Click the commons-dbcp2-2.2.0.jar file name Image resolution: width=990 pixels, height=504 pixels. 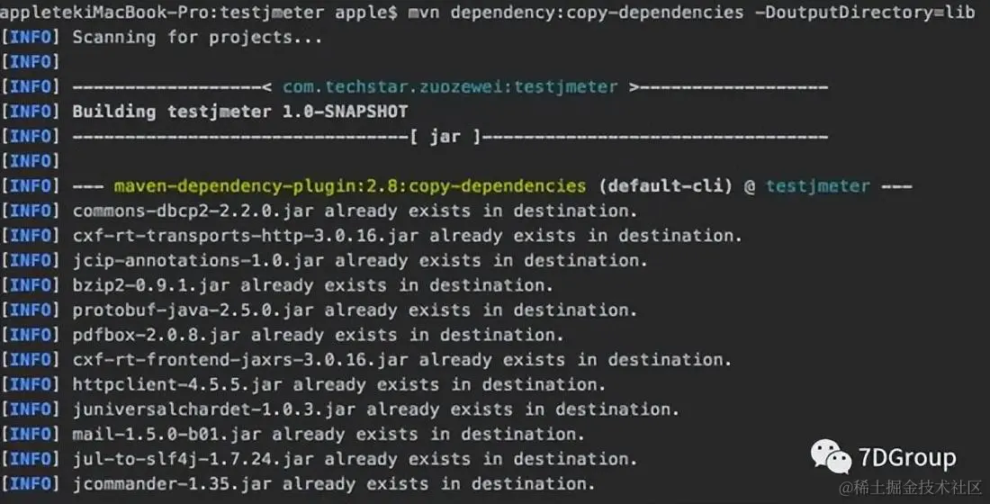(193, 211)
